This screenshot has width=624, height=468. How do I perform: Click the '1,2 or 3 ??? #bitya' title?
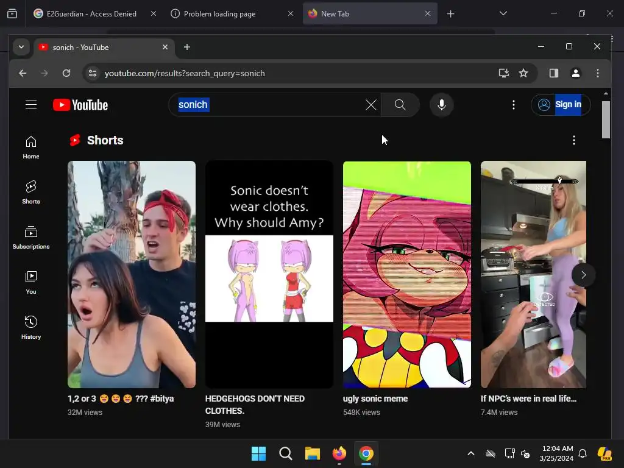pos(121,399)
